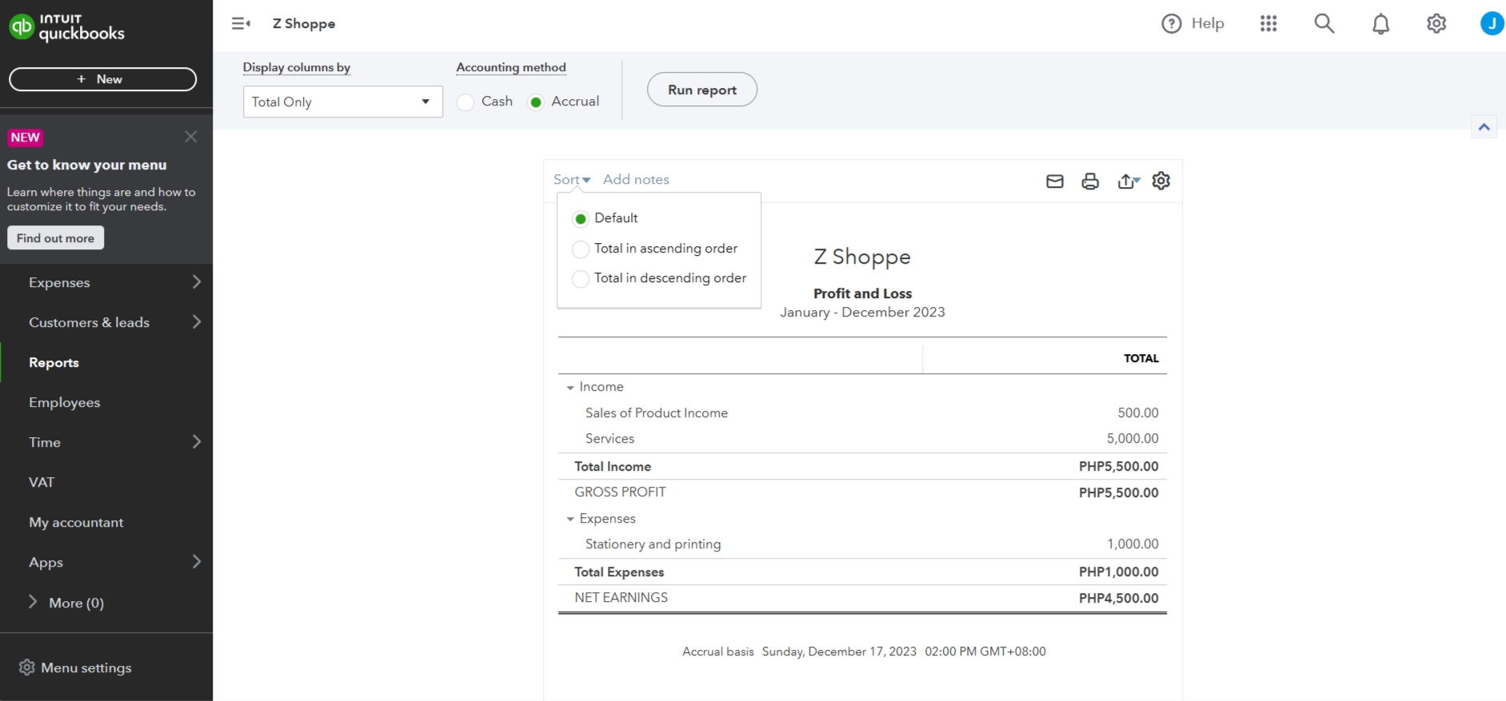Email the report using envelope icon
This screenshot has width=1506, height=701.
[x=1055, y=181]
